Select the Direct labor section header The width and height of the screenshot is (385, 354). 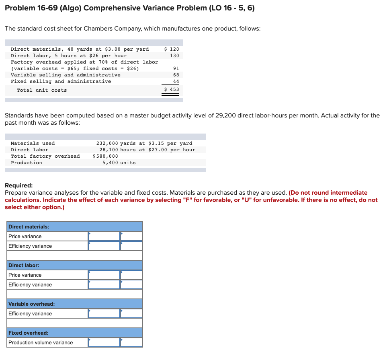coord(23,265)
